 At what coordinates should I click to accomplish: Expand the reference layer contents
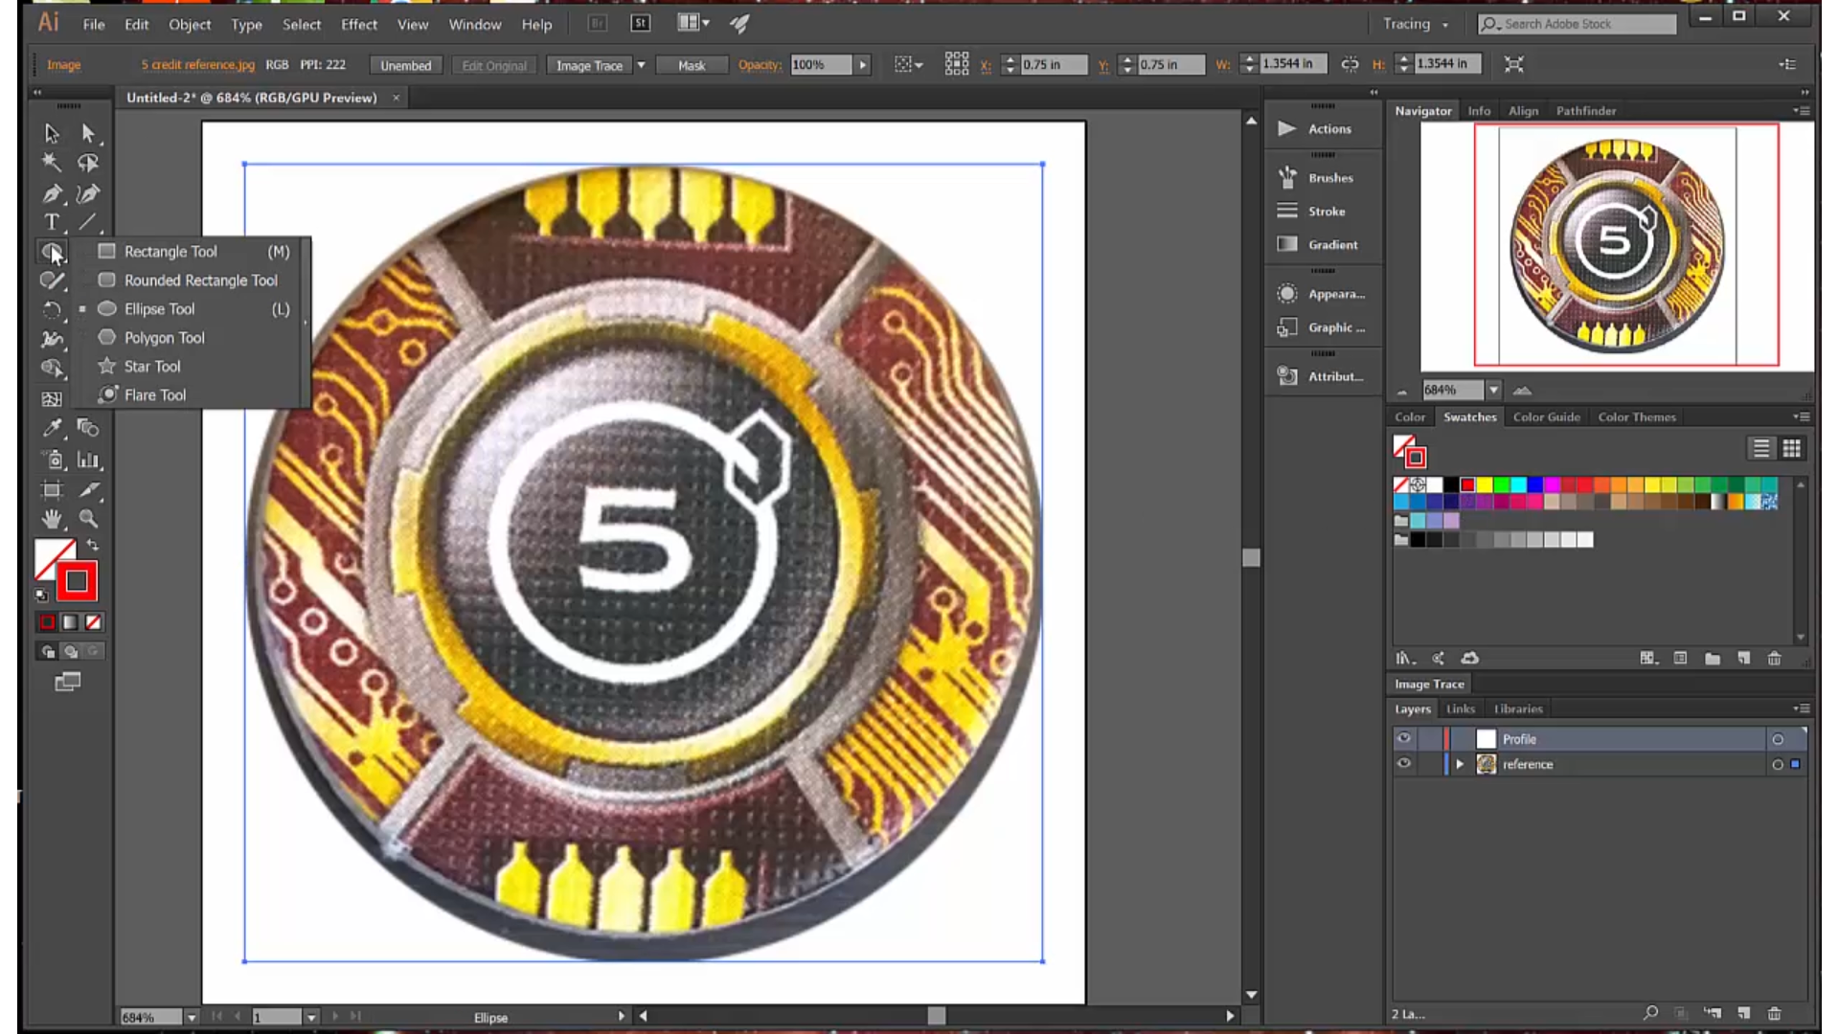tap(1460, 764)
